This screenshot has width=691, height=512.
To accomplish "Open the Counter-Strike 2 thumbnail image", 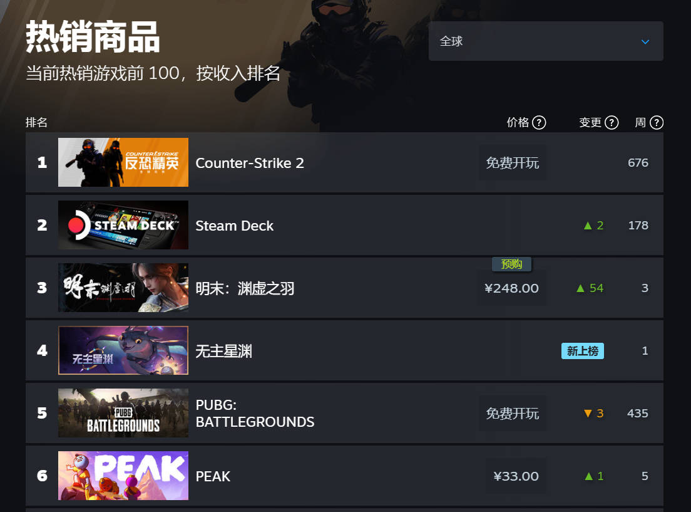I will coord(123,162).
